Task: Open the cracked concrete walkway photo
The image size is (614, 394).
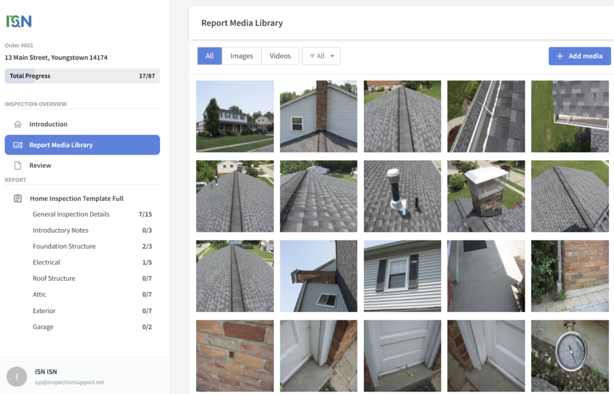Action: (x=486, y=276)
